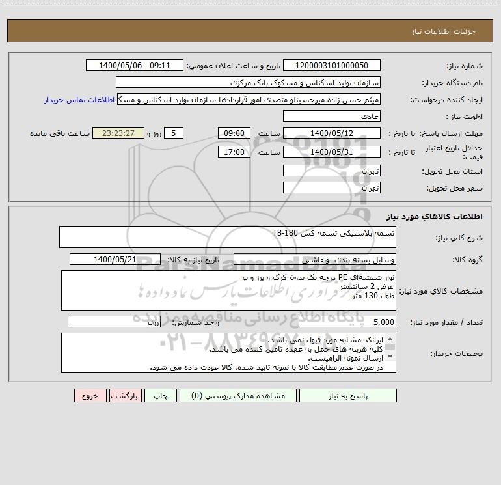Click label شرح کلی نیاز

pos(459,238)
